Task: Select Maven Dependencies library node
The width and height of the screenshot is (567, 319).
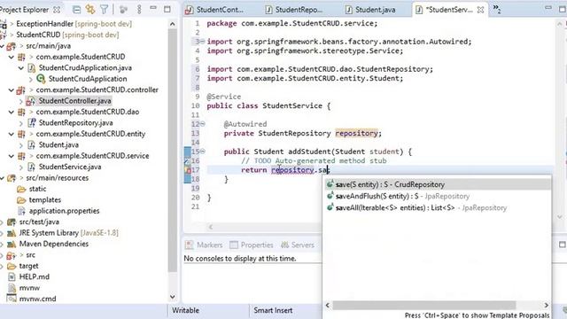Action: coord(53,245)
